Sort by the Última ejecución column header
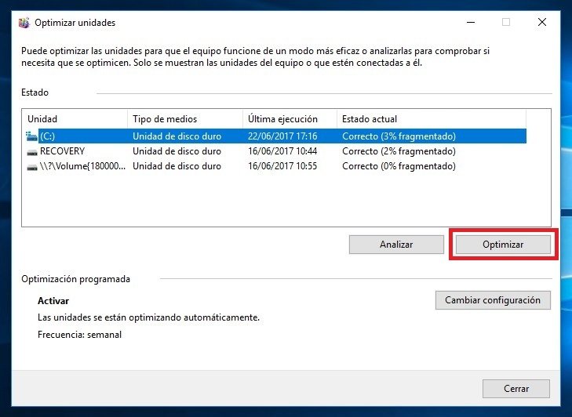This screenshot has height=417, width=572. click(290, 119)
